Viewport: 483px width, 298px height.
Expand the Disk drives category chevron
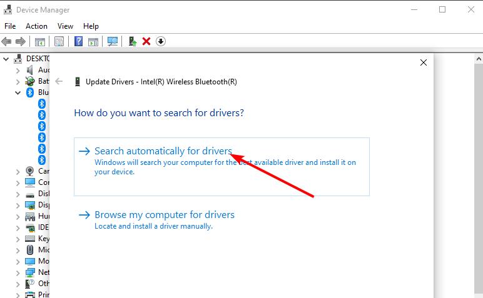(x=18, y=194)
